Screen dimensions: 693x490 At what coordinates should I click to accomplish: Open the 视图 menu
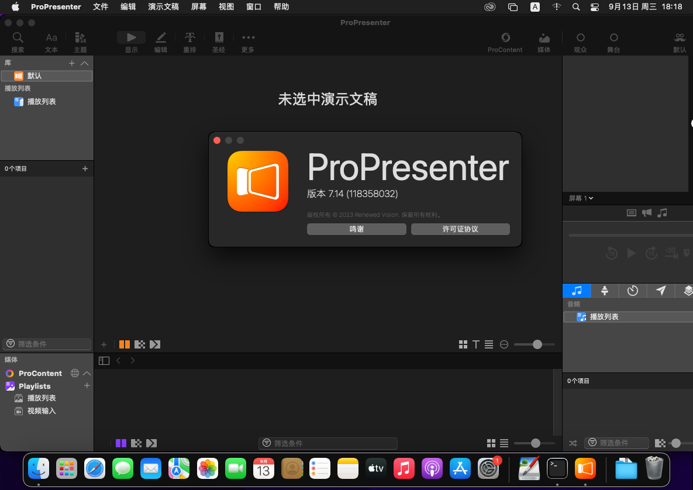tap(226, 6)
